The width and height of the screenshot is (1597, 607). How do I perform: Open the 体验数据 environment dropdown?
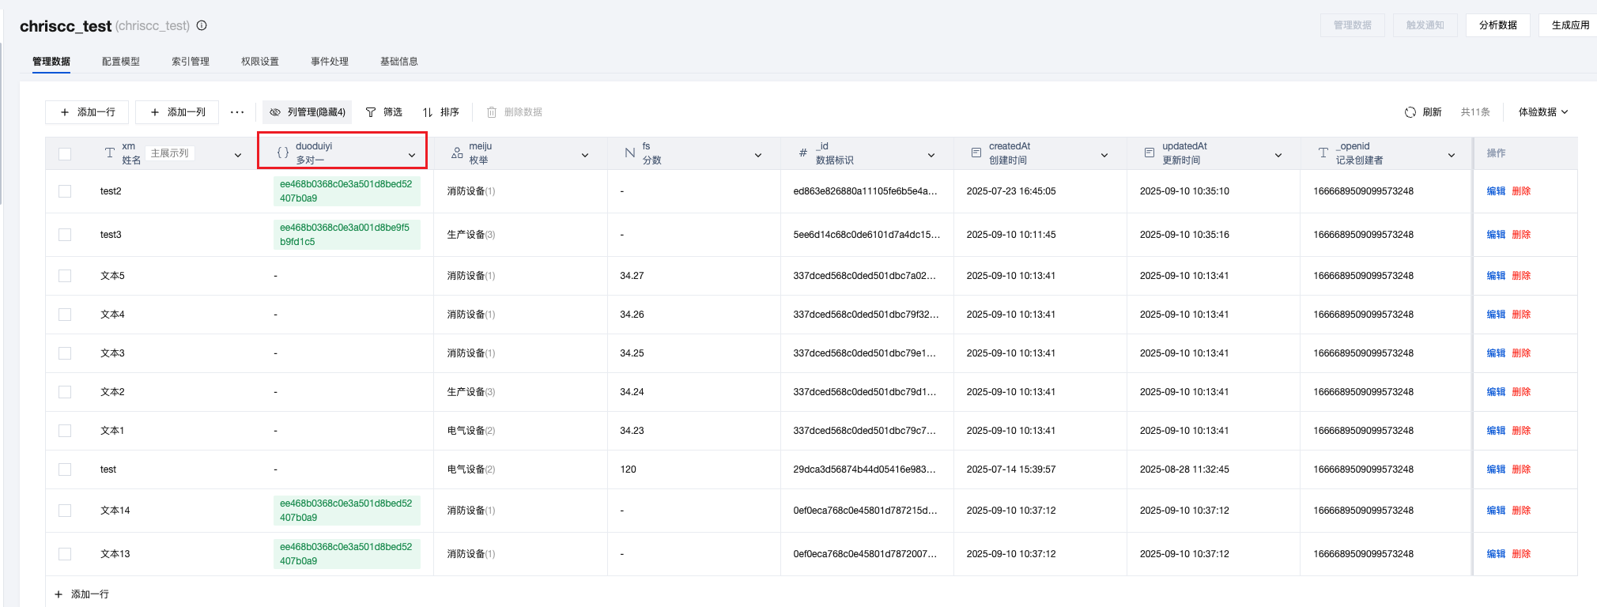[1543, 112]
